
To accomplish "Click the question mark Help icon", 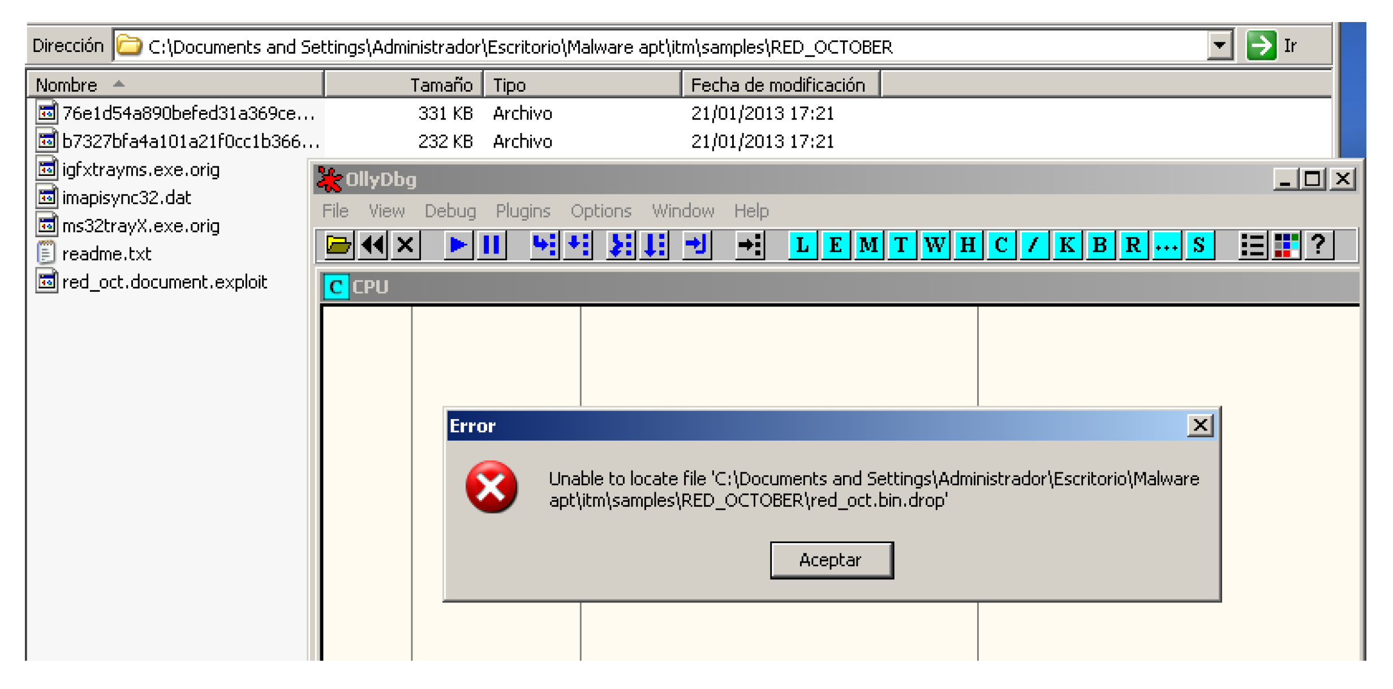I will [x=1319, y=246].
